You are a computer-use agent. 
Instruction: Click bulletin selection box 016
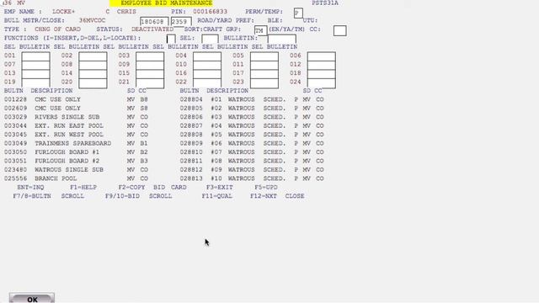[x=207, y=74]
